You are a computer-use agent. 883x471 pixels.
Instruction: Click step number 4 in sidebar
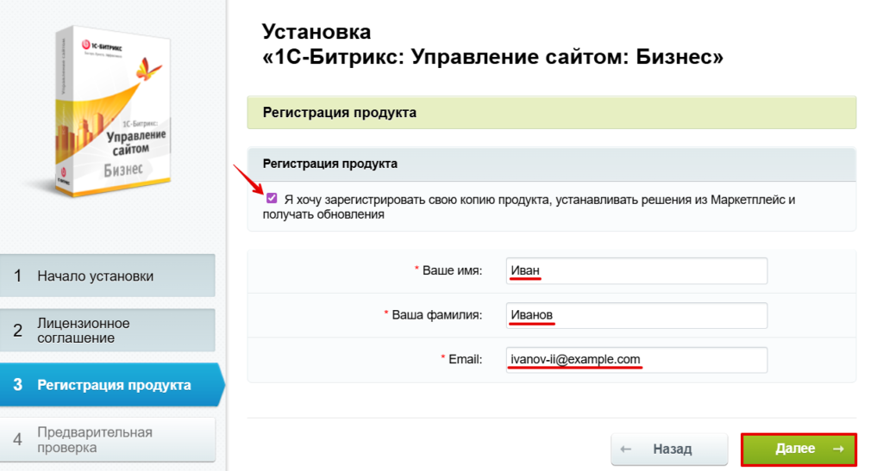17,439
